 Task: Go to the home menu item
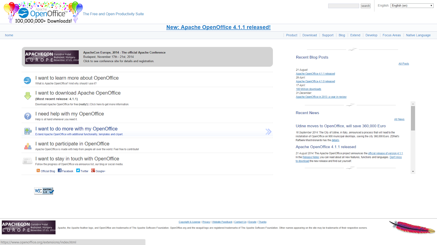pyautogui.click(x=9, y=35)
